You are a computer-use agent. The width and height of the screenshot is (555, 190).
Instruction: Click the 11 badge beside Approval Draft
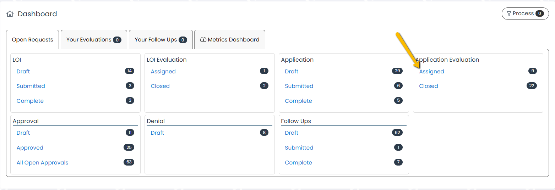[130, 133]
